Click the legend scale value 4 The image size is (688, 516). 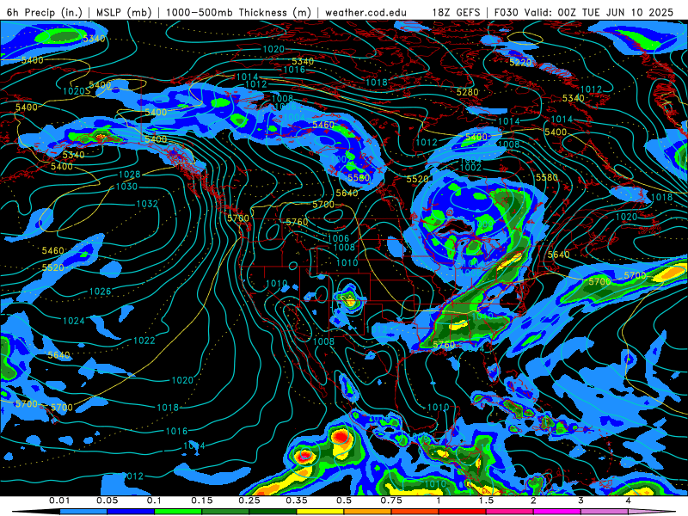[629, 501]
